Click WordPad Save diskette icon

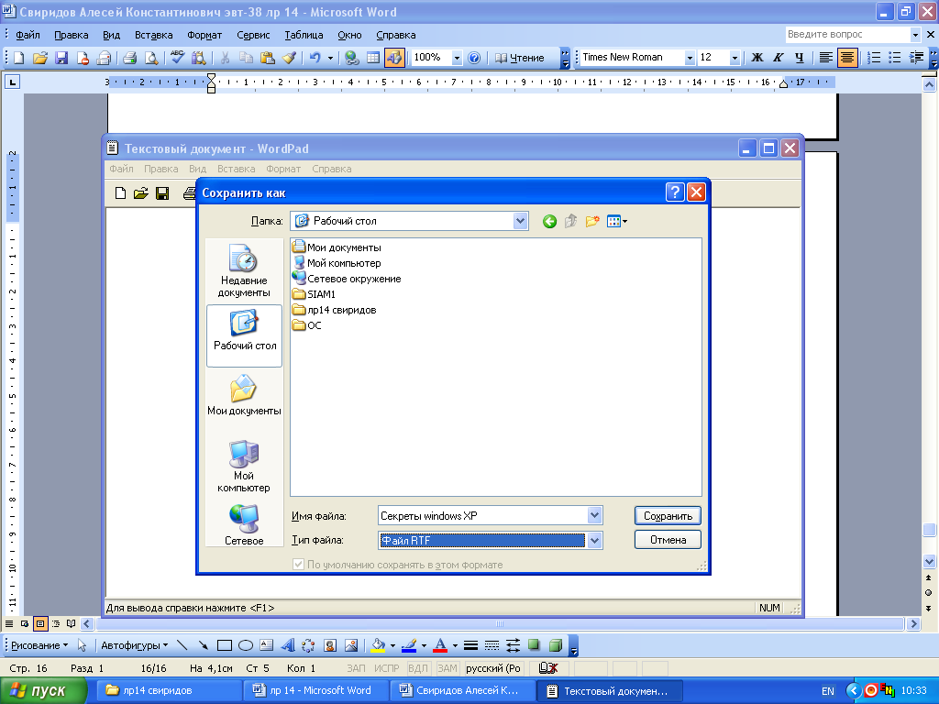162,193
